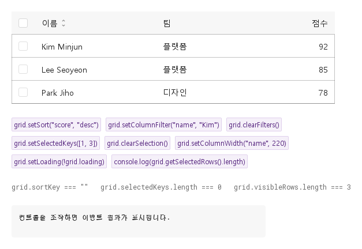Run grid.setSort("score", "desc") button
The height and width of the screenshot is (249, 362).
57,124
